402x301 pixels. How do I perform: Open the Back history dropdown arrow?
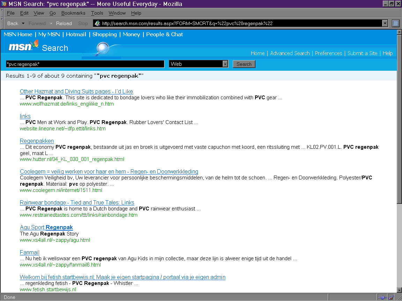pos(23,23)
